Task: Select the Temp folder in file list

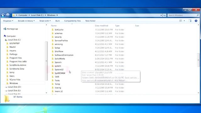Action: pyautogui.click(x=57, y=84)
